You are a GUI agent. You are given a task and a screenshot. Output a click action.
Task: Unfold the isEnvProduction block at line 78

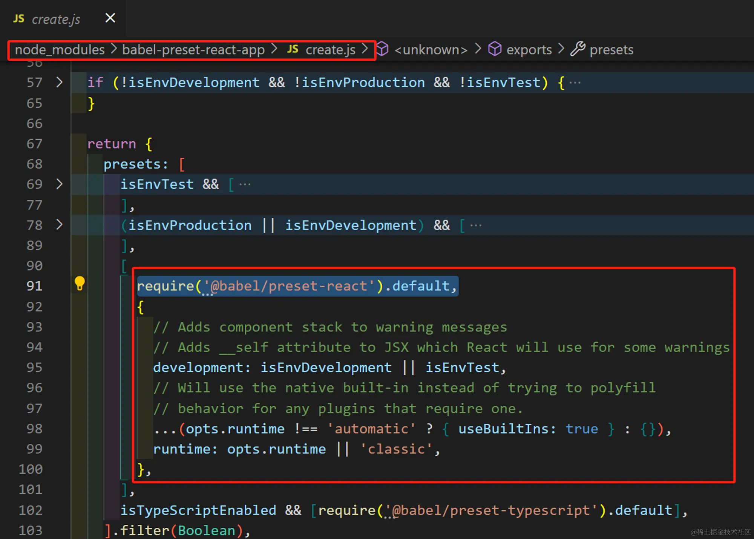point(59,225)
